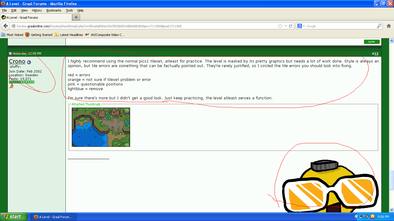This screenshot has width=394, height=221.
Task: Open the Tools menu
Action: (69, 10)
